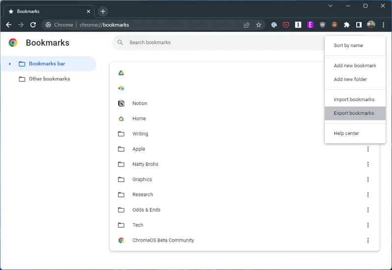Go back using the back arrow

click(x=8, y=25)
